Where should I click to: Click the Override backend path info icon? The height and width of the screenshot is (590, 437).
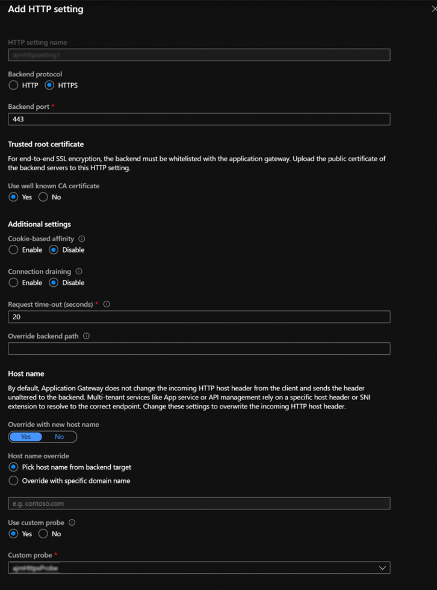click(86, 336)
